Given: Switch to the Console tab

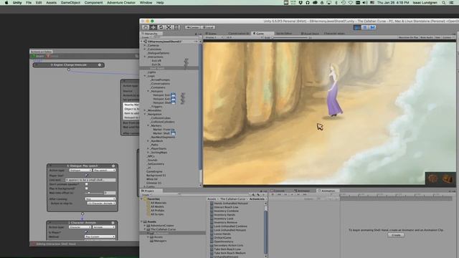Looking at the screenshot, I should (x=278, y=191).
